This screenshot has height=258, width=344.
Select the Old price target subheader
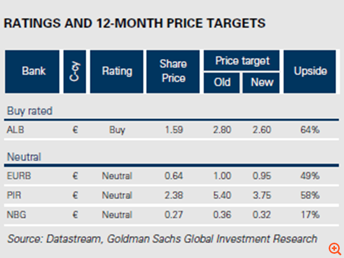(222, 82)
